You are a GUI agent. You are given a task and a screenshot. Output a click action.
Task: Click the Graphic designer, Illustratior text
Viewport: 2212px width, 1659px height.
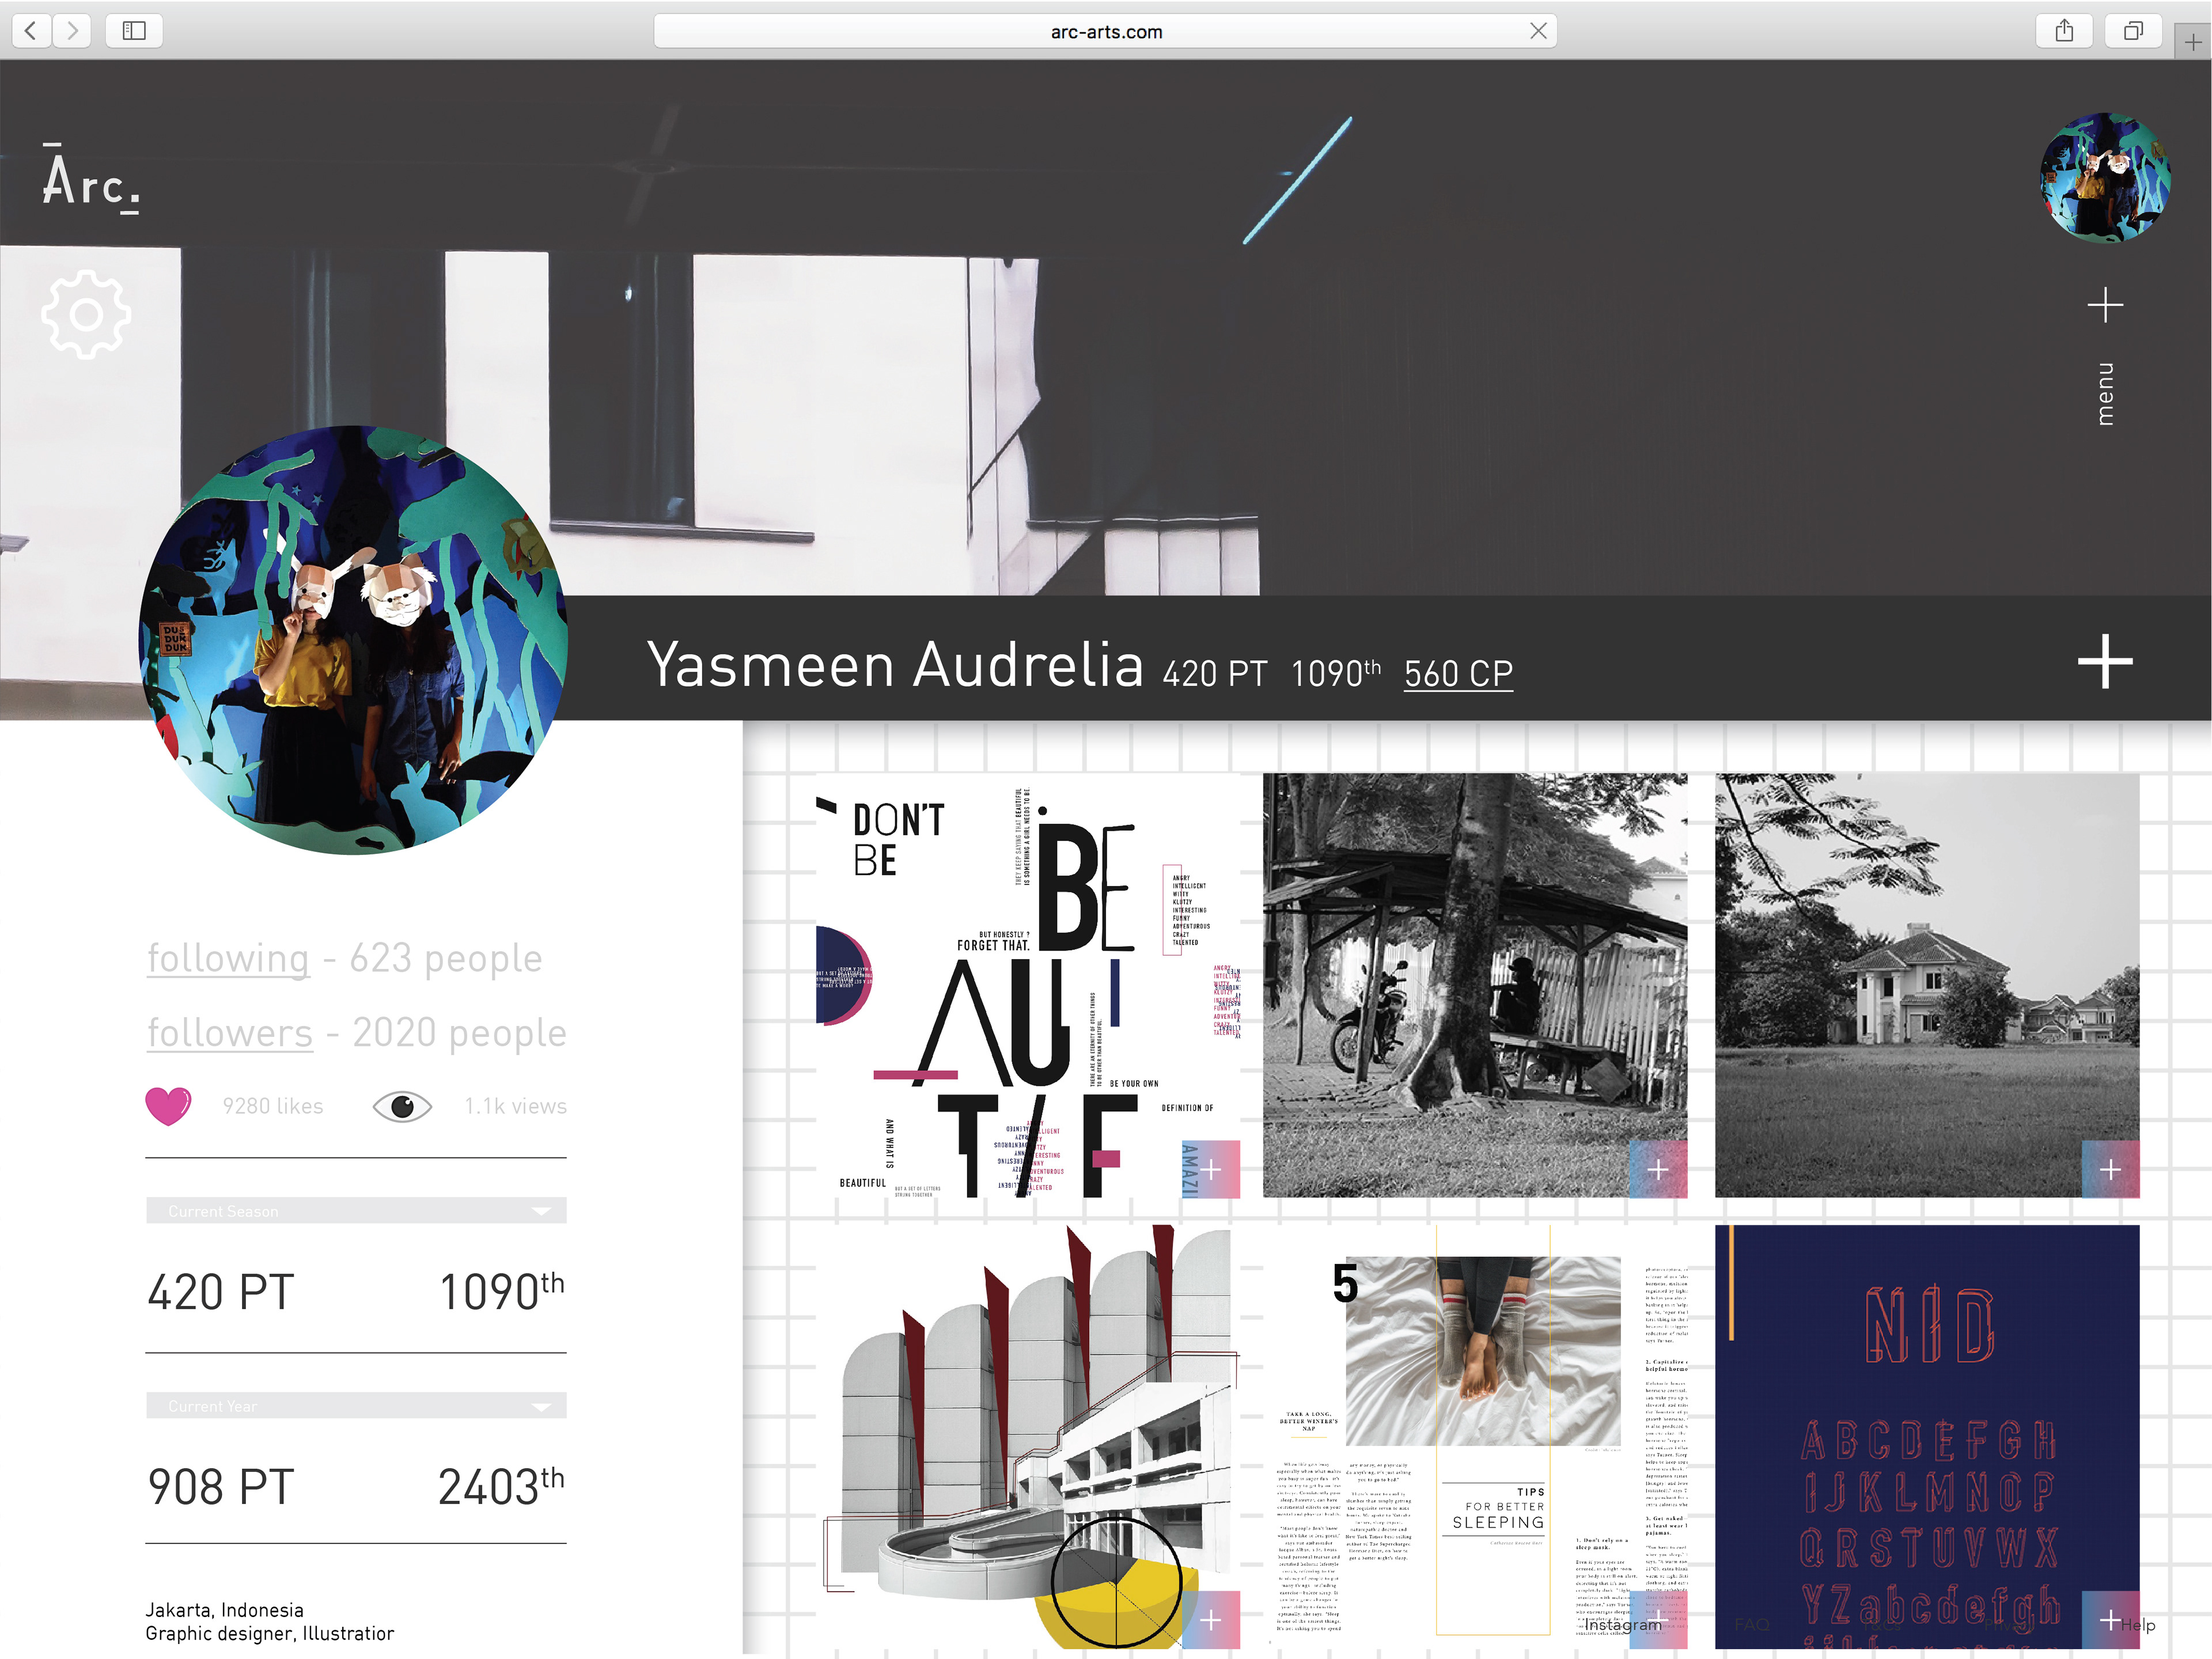point(270,1634)
